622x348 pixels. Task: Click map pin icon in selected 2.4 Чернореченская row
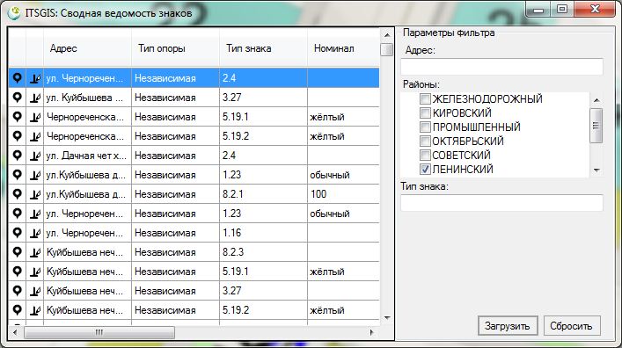click(17, 77)
